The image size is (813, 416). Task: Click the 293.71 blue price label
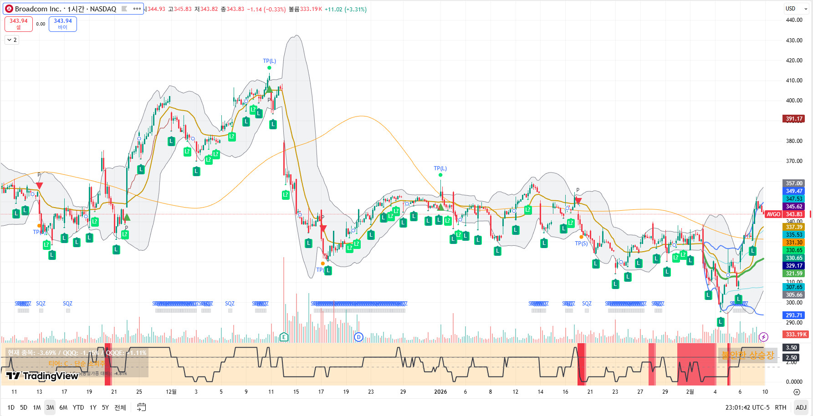point(794,315)
